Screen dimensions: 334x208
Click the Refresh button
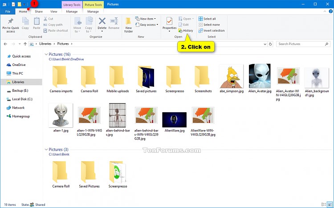coord(270,44)
